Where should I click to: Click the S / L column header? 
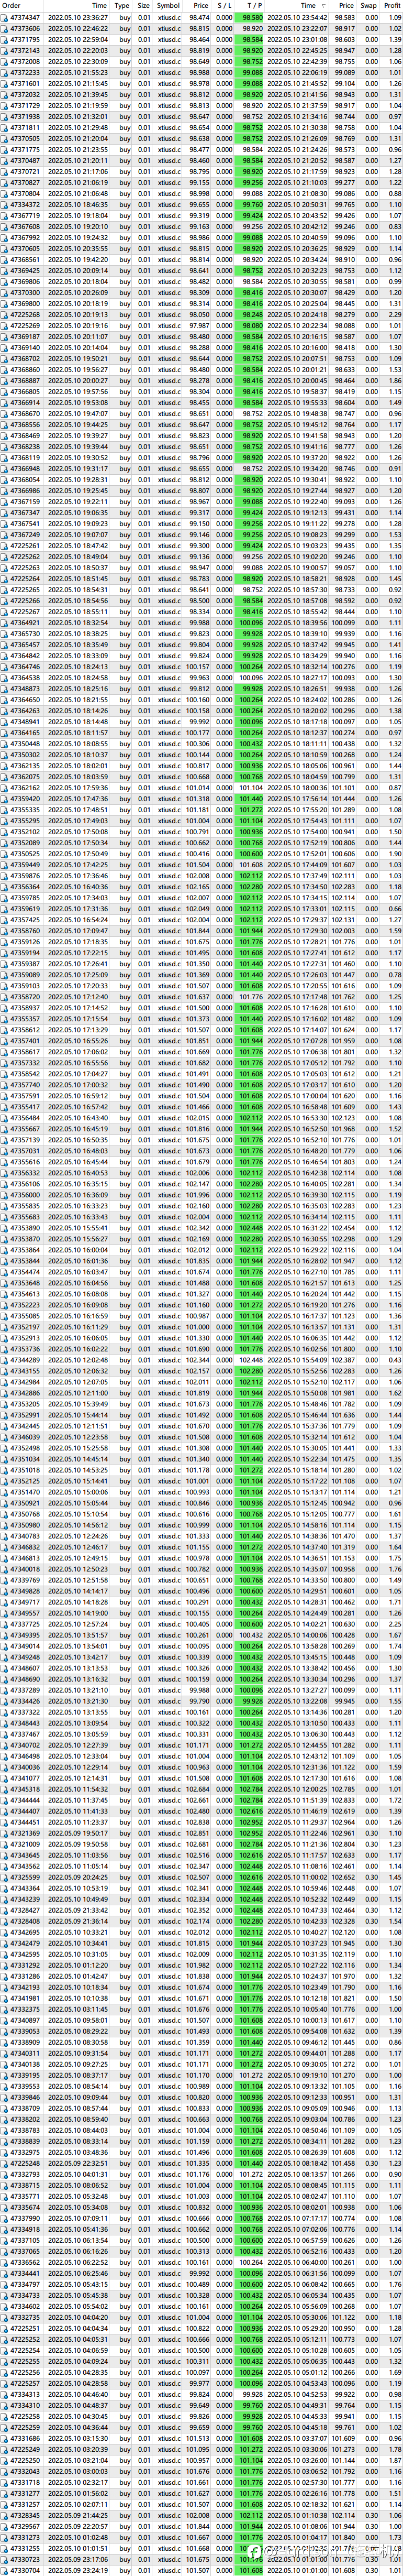(224, 5)
